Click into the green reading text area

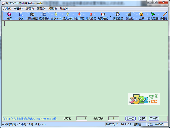coord(85,68)
